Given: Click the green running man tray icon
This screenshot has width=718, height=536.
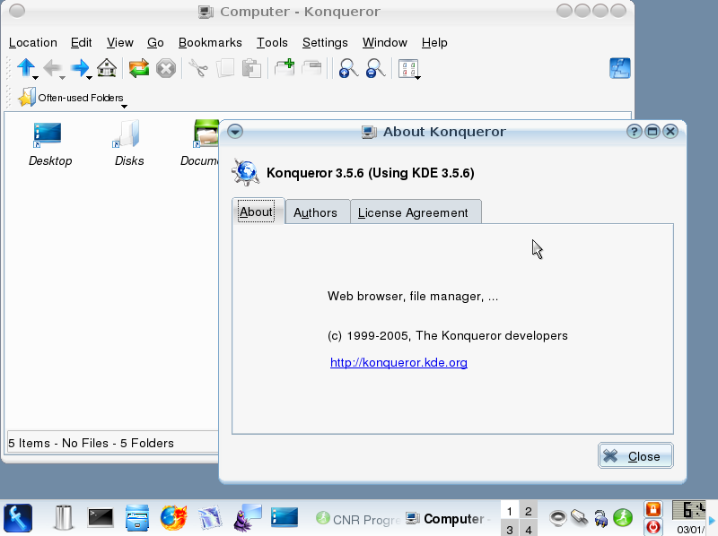Looking at the screenshot, I should 623,518.
